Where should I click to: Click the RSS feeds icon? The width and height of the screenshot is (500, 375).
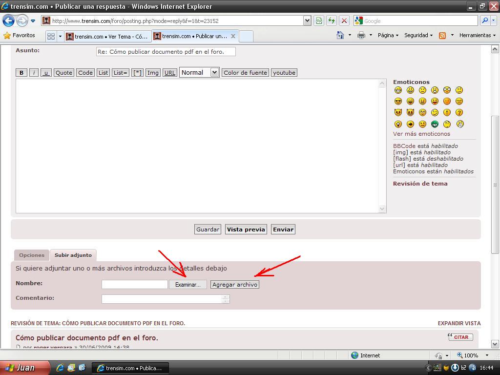(x=442, y=35)
